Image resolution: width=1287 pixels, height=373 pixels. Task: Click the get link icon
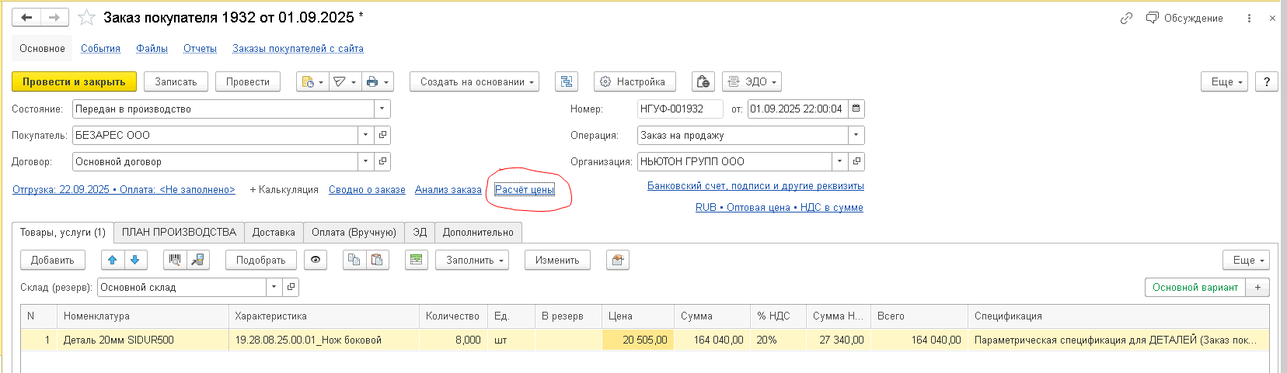coord(1126,18)
